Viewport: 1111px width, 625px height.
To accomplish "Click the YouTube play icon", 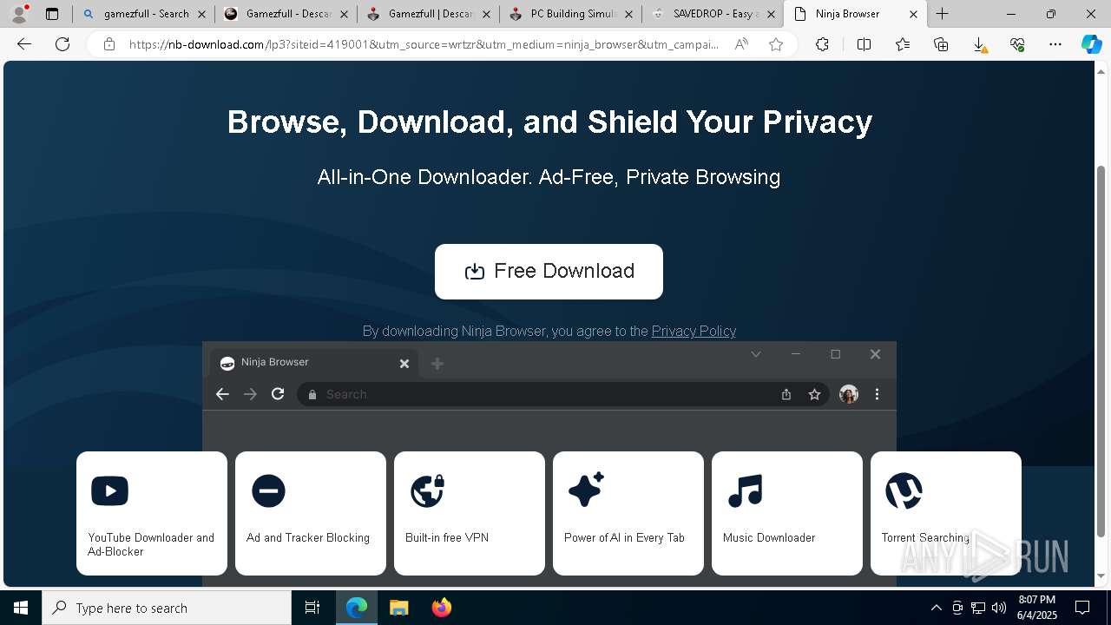I will 109,490.
